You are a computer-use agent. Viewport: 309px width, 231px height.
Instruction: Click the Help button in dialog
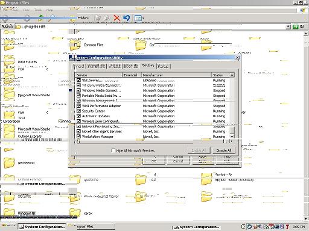coord(227,161)
